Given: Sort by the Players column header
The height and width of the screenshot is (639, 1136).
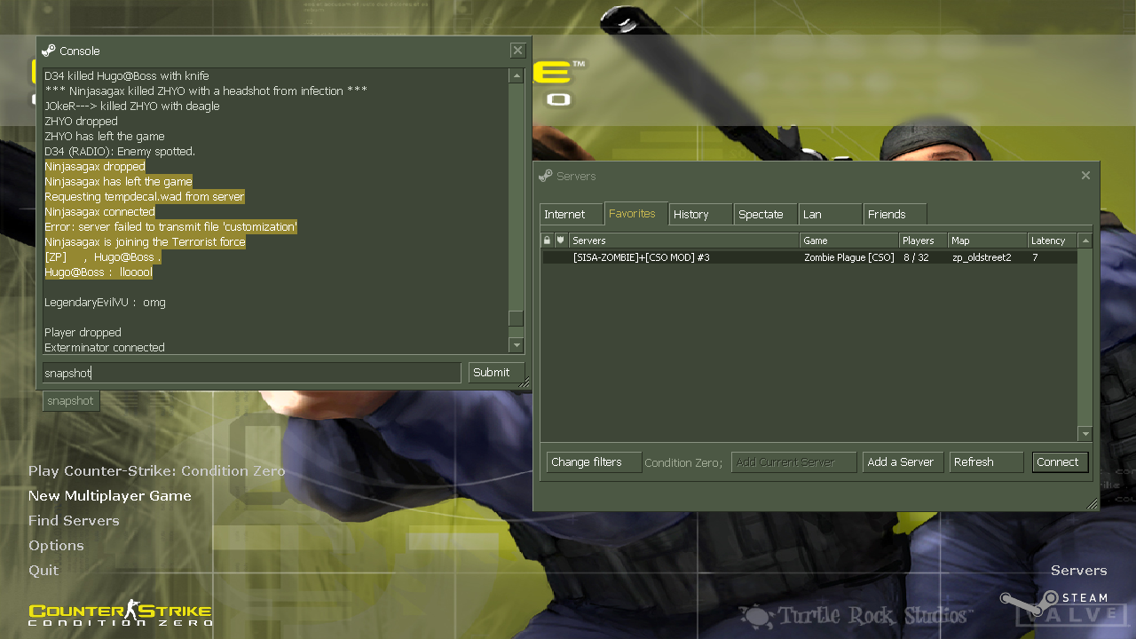Looking at the screenshot, I should coord(923,241).
